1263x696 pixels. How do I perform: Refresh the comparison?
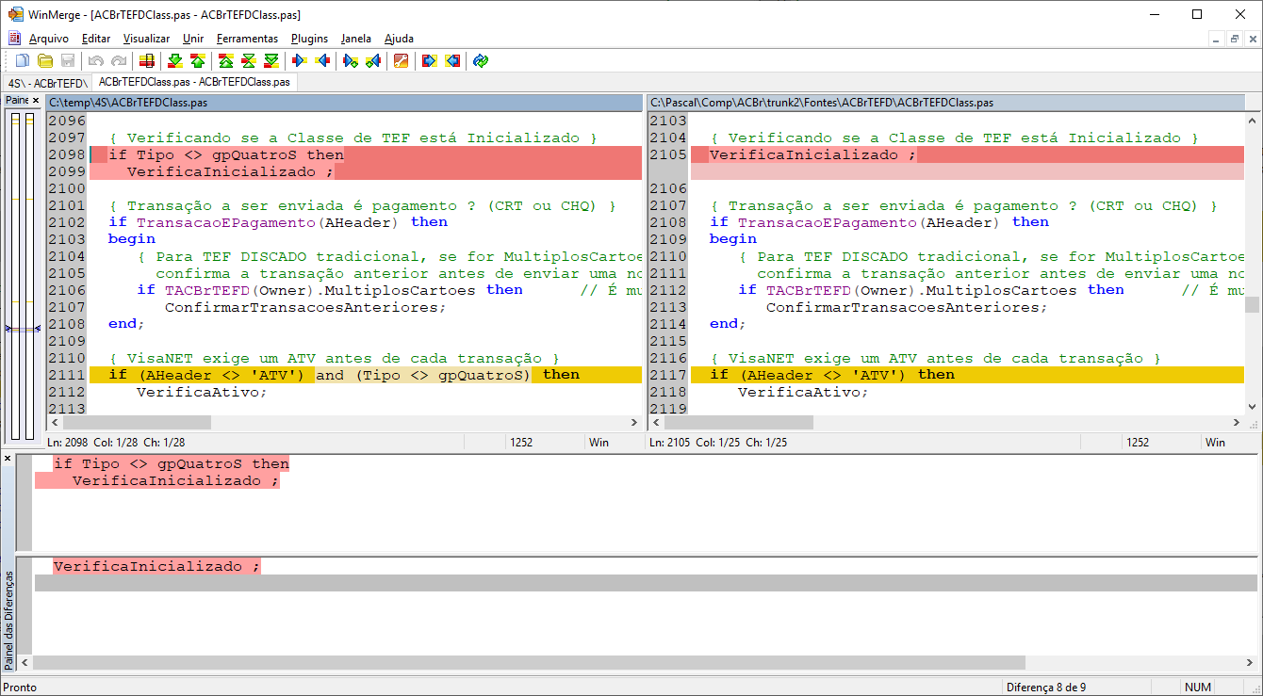pyautogui.click(x=481, y=61)
